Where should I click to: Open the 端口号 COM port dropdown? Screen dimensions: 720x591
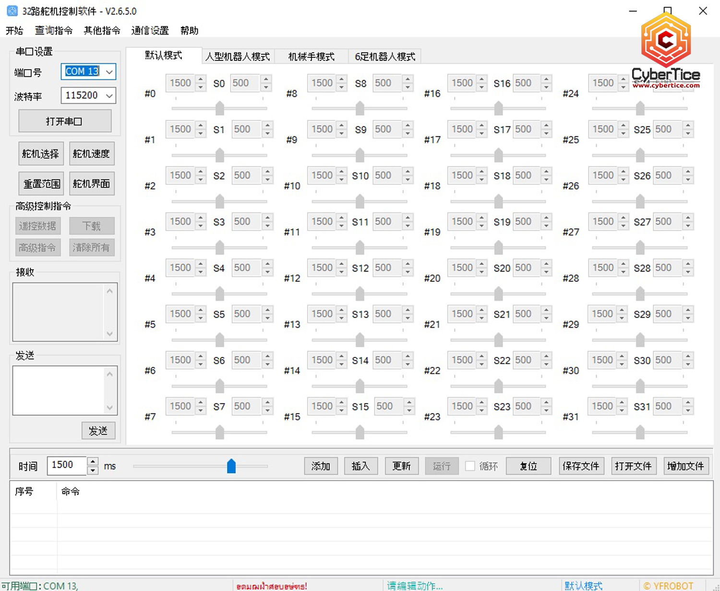pyautogui.click(x=109, y=72)
